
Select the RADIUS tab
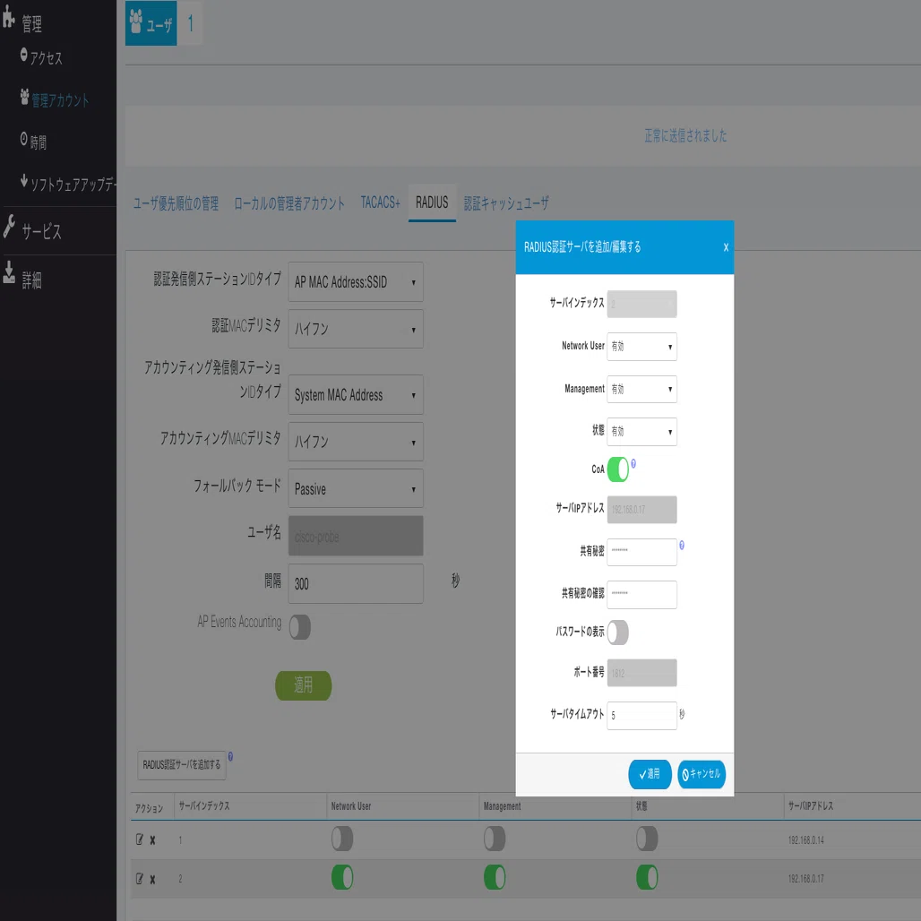click(432, 202)
